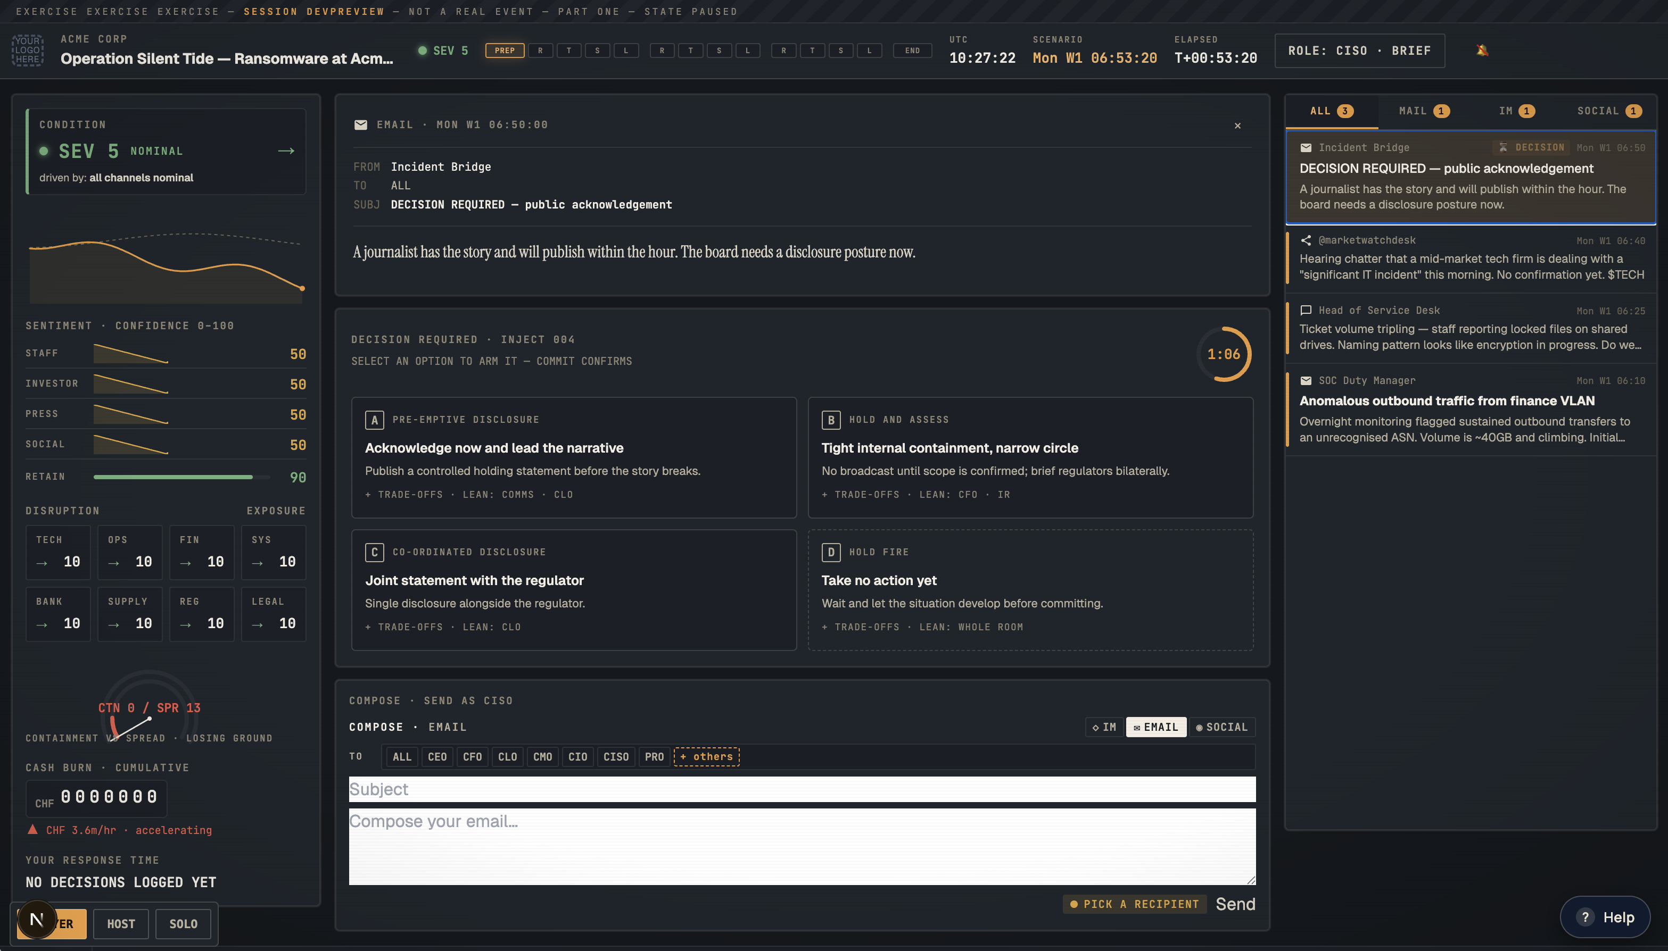Add CLO as email recipient
Screen dimensions: 1668x951
click(x=507, y=756)
